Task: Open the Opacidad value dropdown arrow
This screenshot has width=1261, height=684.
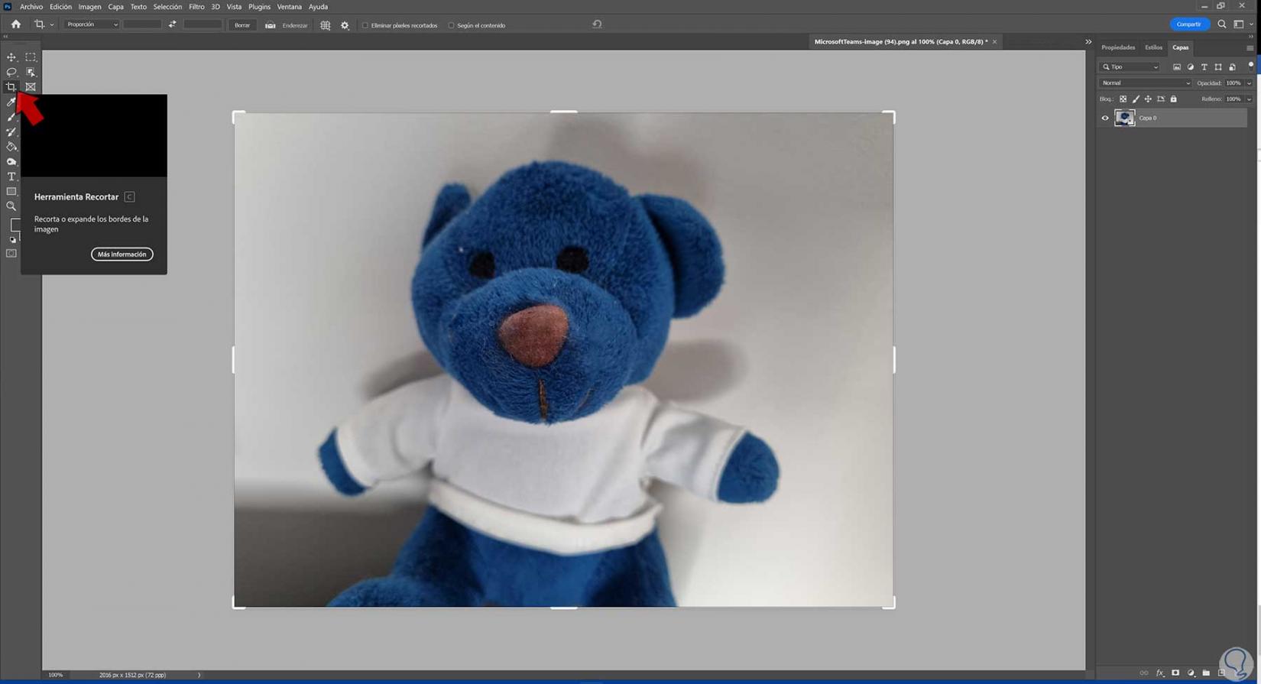Action: pyautogui.click(x=1250, y=83)
